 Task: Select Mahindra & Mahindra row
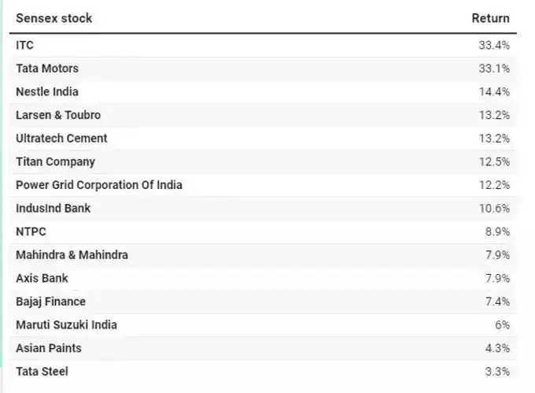click(72, 255)
